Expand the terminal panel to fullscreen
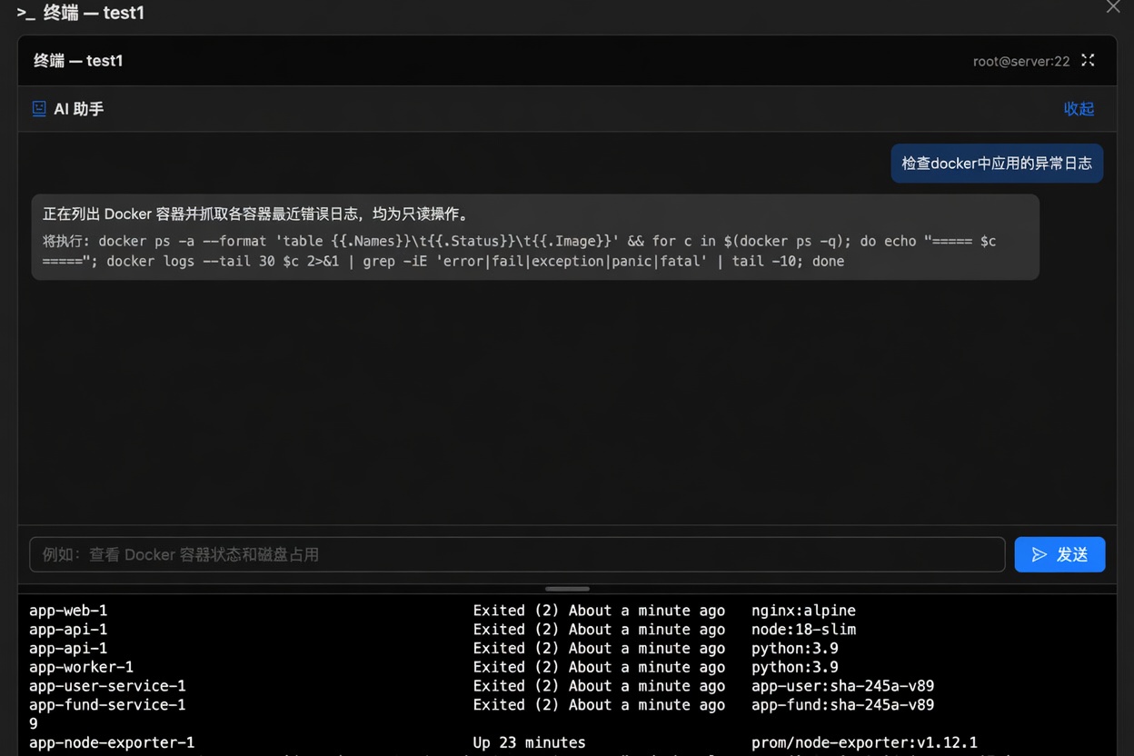Image resolution: width=1134 pixels, height=756 pixels. tap(1088, 61)
